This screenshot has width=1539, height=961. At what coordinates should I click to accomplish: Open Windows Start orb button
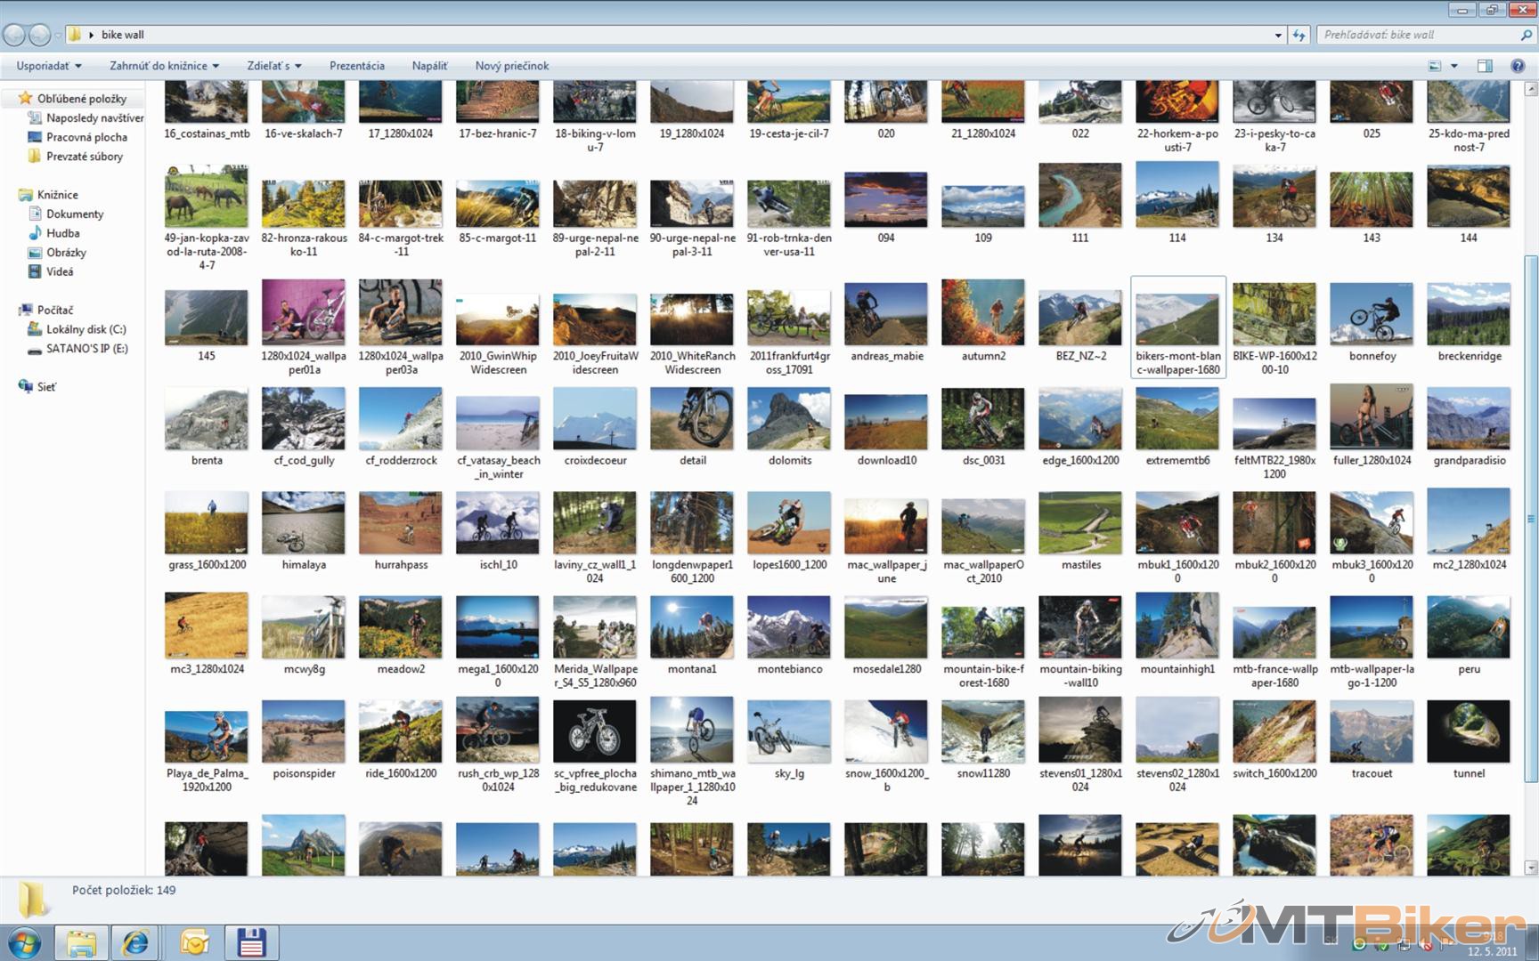click(x=24, y=942)
